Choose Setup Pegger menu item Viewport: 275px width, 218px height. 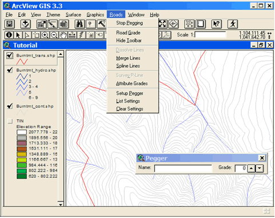(x=133, y=93)
